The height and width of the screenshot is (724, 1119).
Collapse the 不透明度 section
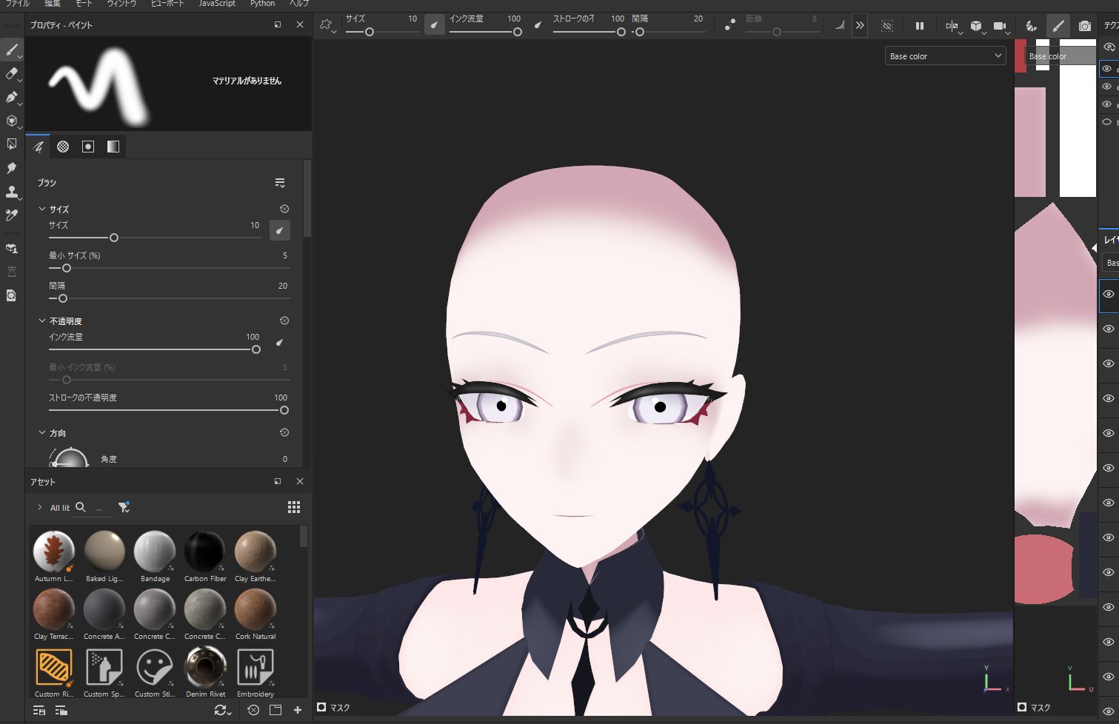[42, 321]
